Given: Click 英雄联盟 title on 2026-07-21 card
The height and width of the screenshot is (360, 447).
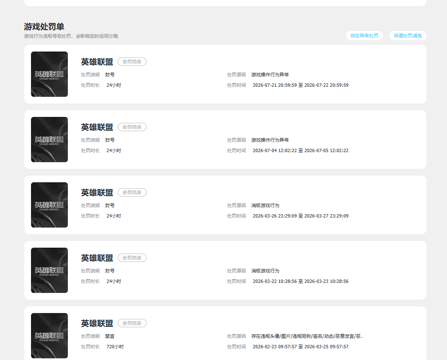Looking at the screenshot, I should (97, 62).
